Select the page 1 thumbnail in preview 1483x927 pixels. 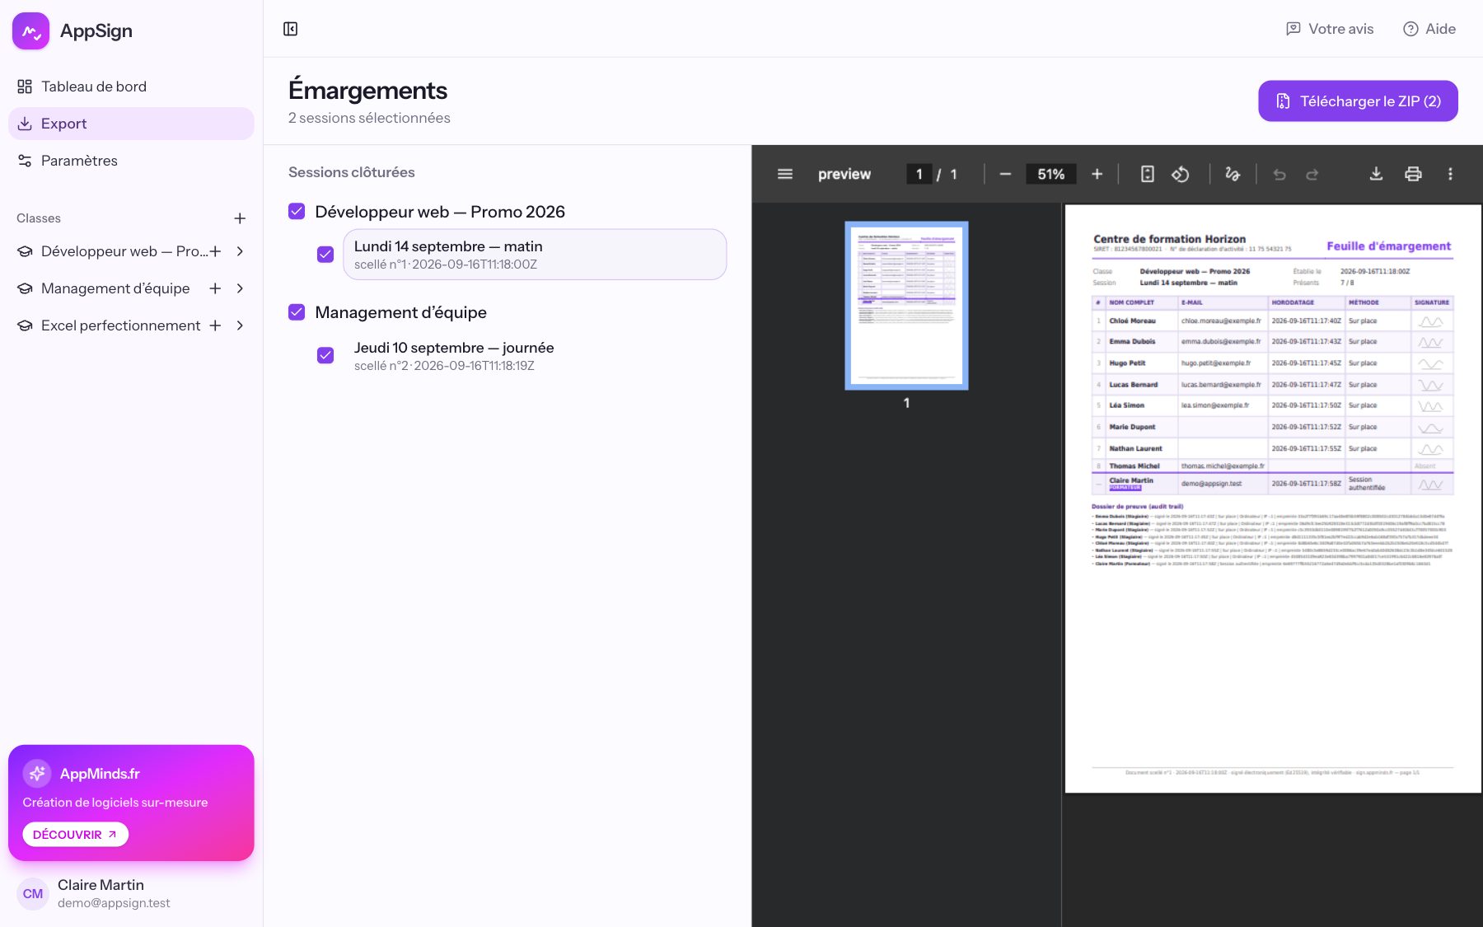click(906, 305)
